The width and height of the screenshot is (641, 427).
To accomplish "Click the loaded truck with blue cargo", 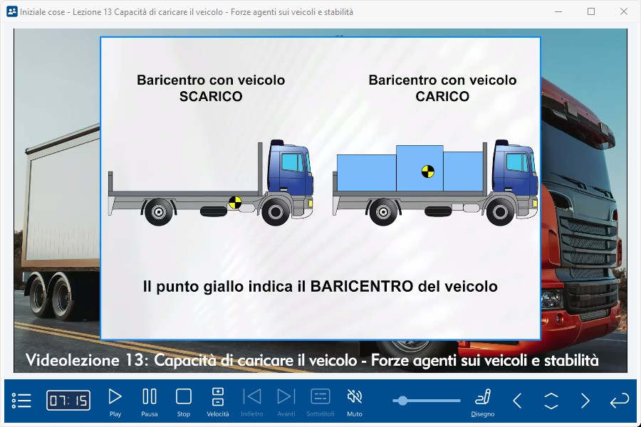I will pos(434,184).
